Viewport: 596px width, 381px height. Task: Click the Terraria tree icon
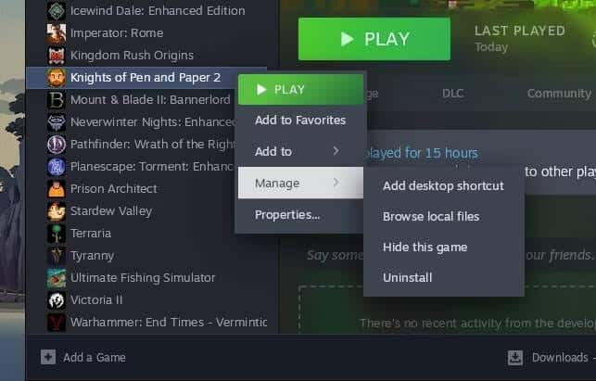point(57,234)
